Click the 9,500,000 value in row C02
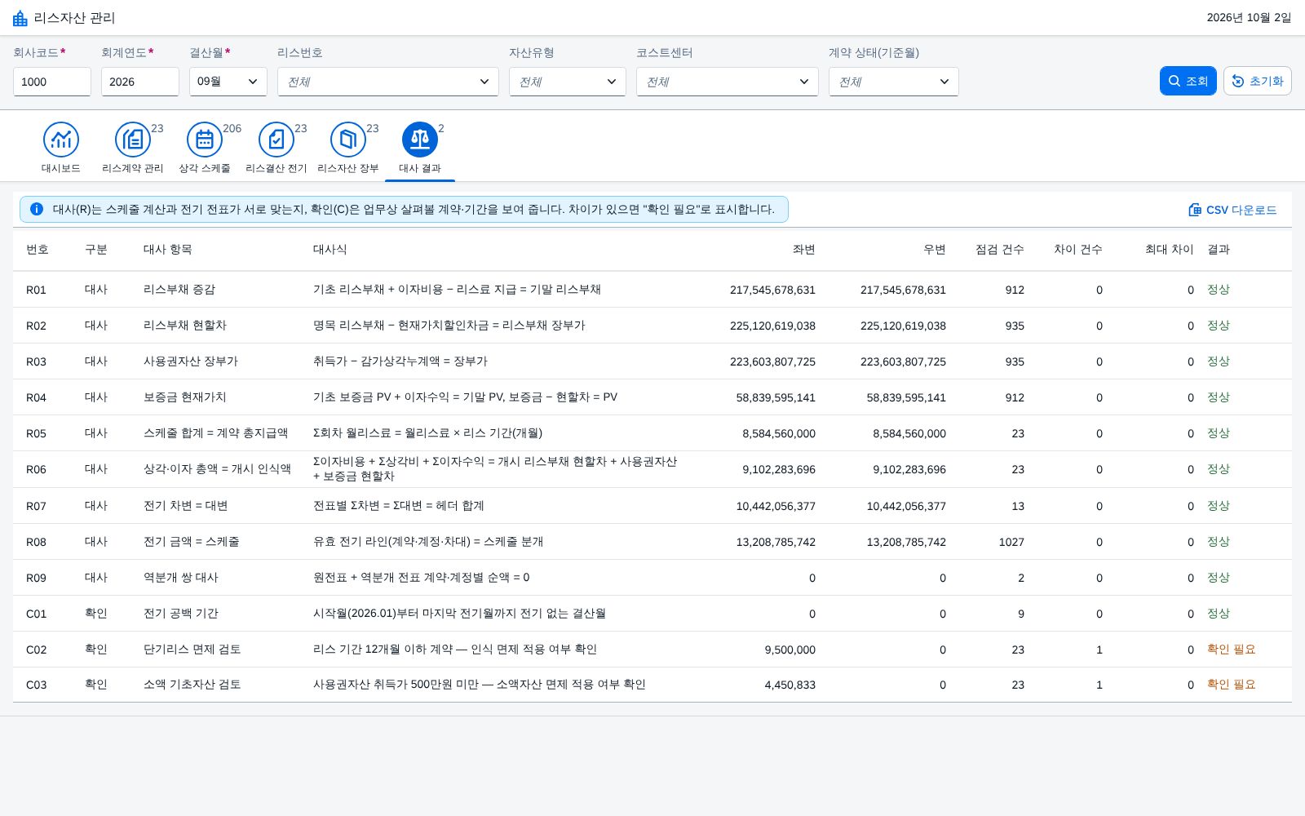1305x816 pixels. point(790,650)
